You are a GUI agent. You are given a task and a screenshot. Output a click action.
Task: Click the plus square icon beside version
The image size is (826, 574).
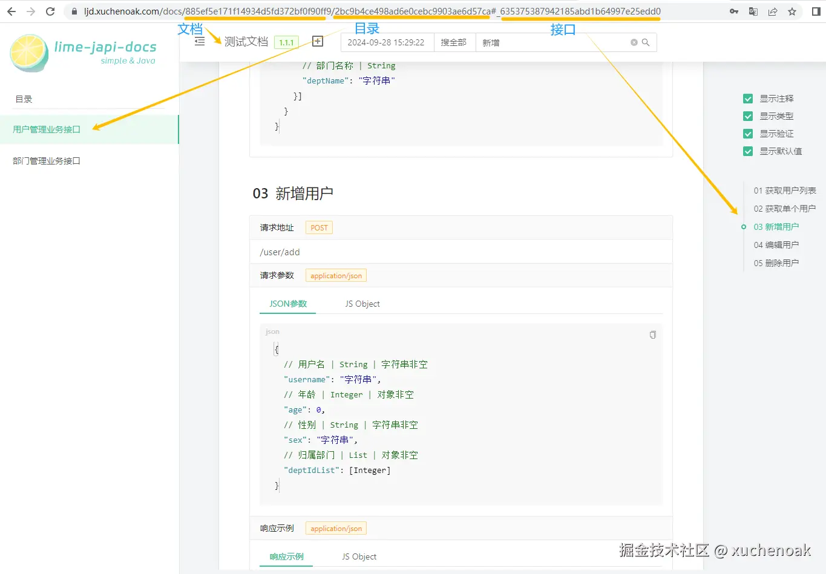pos(318,41)
